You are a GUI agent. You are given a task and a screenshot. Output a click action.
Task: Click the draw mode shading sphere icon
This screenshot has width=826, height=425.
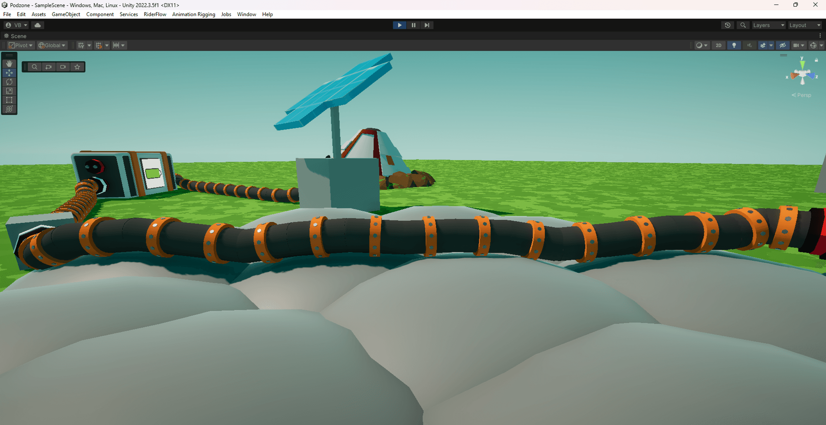699,45
